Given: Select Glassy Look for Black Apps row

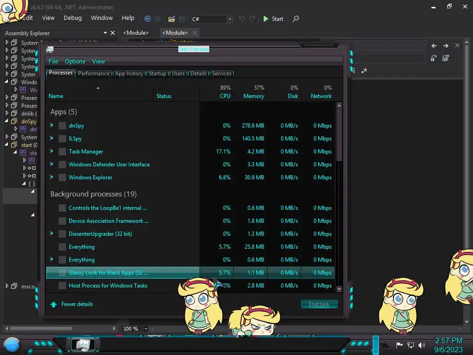Looking at the screenshot, I should coord(190,273).
